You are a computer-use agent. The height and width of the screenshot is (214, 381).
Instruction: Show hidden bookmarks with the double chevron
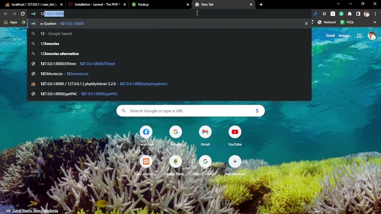coord(375,22)
